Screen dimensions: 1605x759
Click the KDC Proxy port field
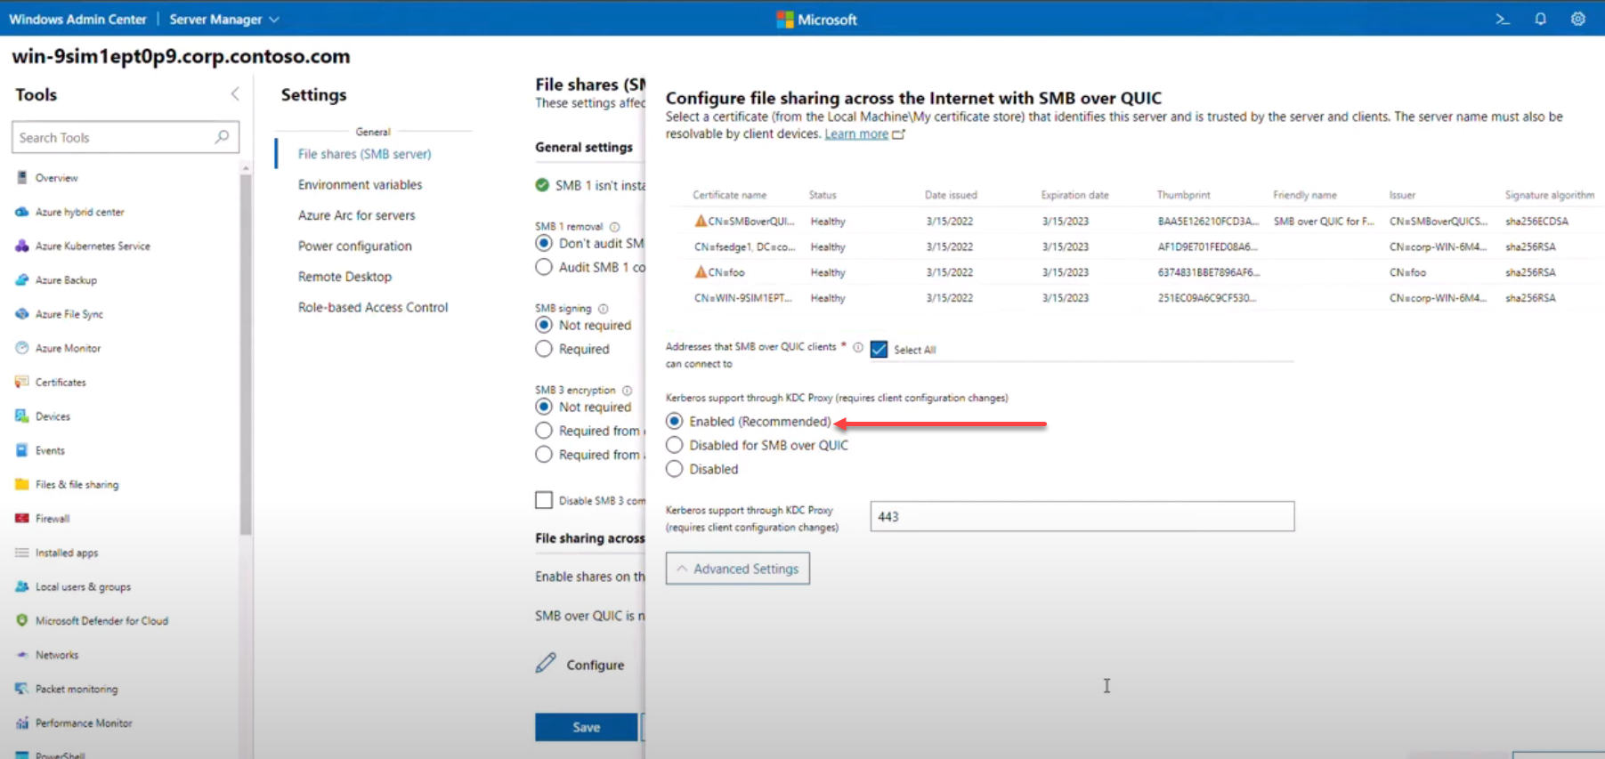pos(1082,516)
